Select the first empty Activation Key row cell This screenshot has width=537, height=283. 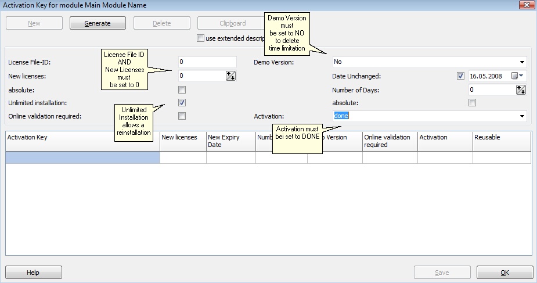pyautogui.click(x=82, y=157)
